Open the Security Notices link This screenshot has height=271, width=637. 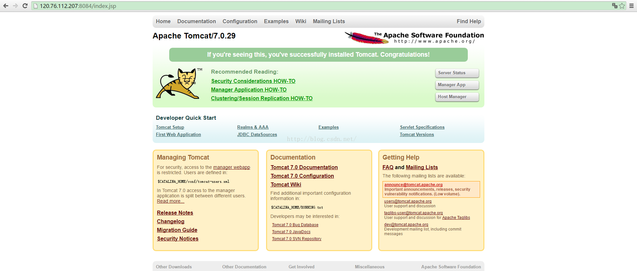coord(178,238)
